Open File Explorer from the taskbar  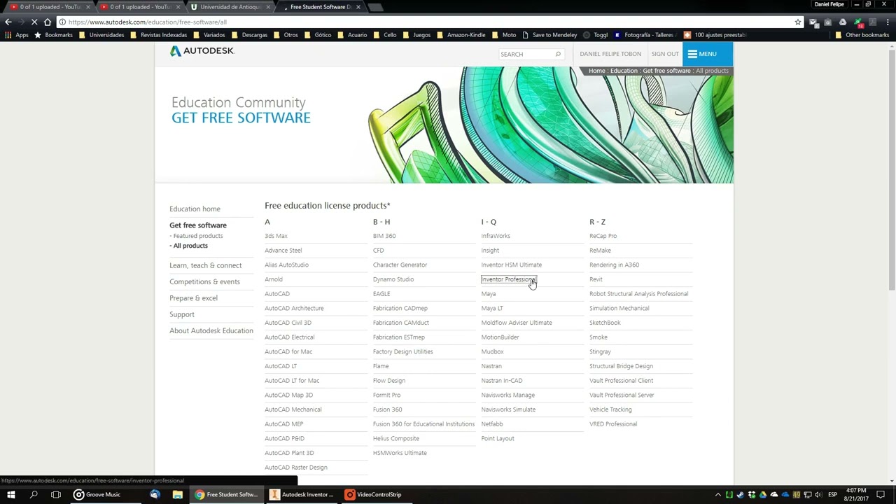click(x=177, y=494)
